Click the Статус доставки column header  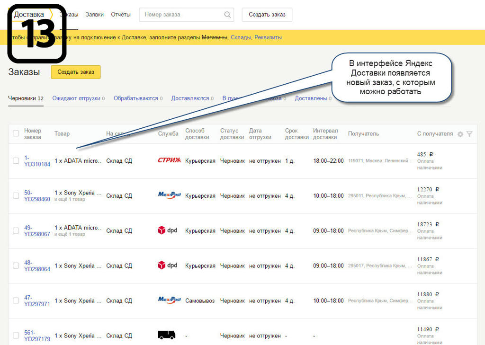[232, 133]
